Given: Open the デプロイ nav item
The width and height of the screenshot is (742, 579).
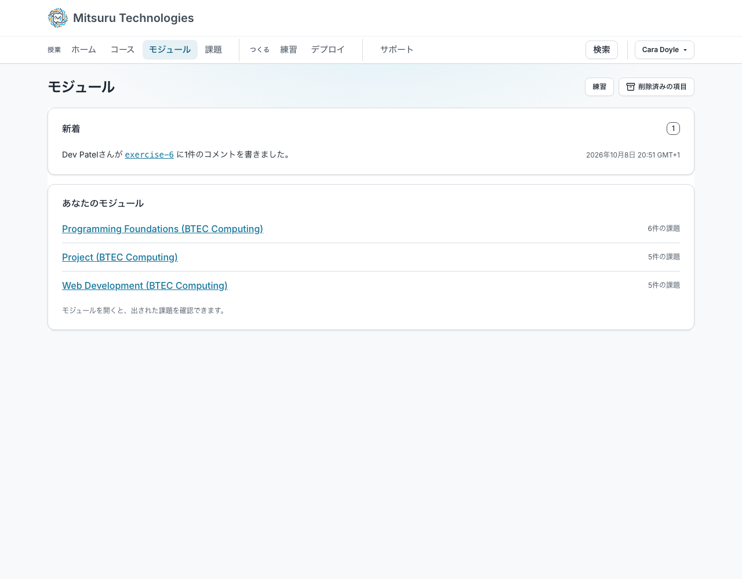Looking at the screenshot, I should (328, 50).
